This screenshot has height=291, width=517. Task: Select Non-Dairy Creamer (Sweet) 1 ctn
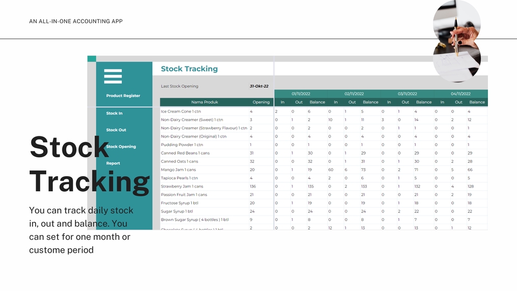[192, 120]
